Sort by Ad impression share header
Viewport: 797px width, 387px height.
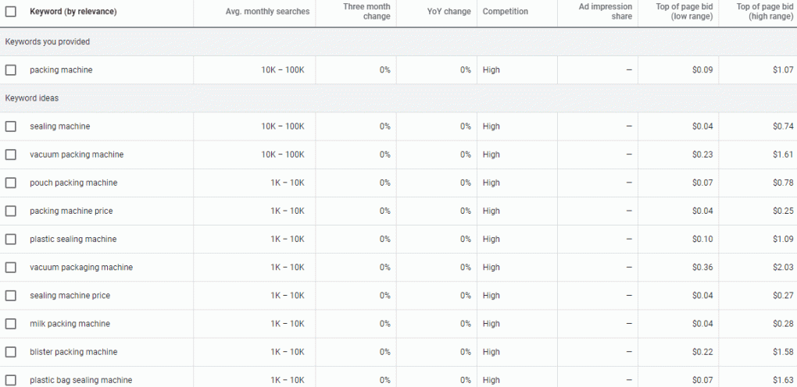click(606, 11)
